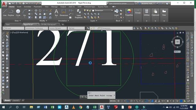Viewport: 196px width, 110px height.
Task: Open the ByLayer color dropdown
Action: point(13,28)
